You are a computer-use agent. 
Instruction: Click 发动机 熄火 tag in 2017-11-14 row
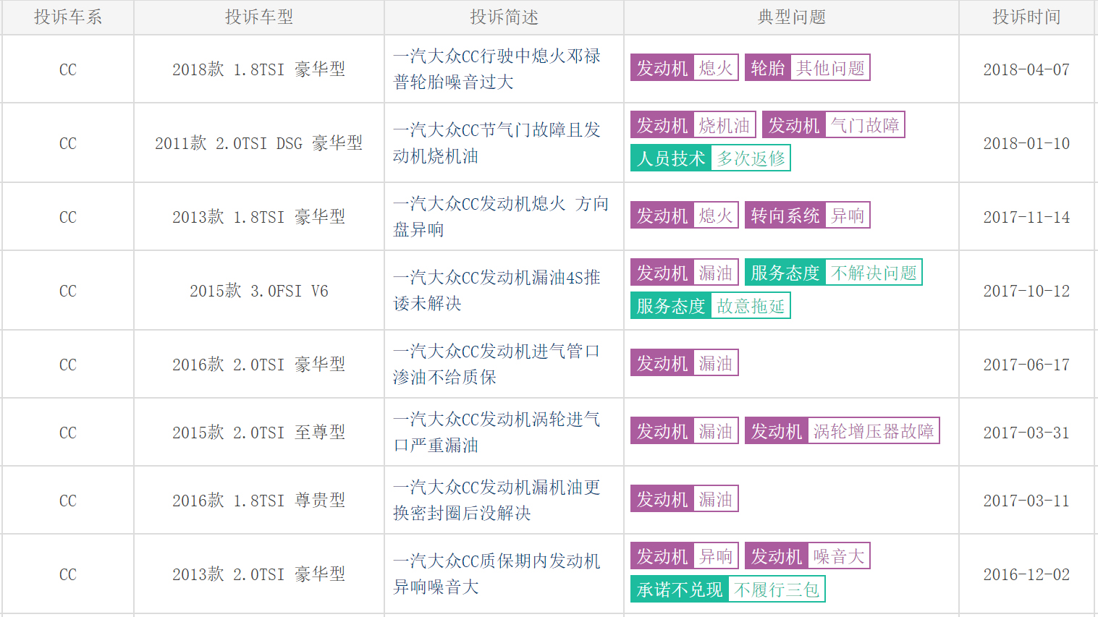pos(684,216)
